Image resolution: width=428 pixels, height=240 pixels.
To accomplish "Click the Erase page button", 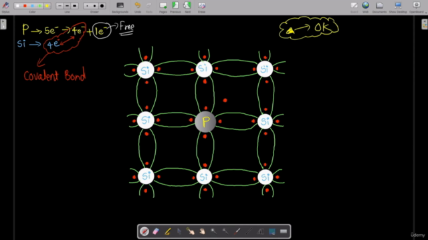I will point(202,7).
